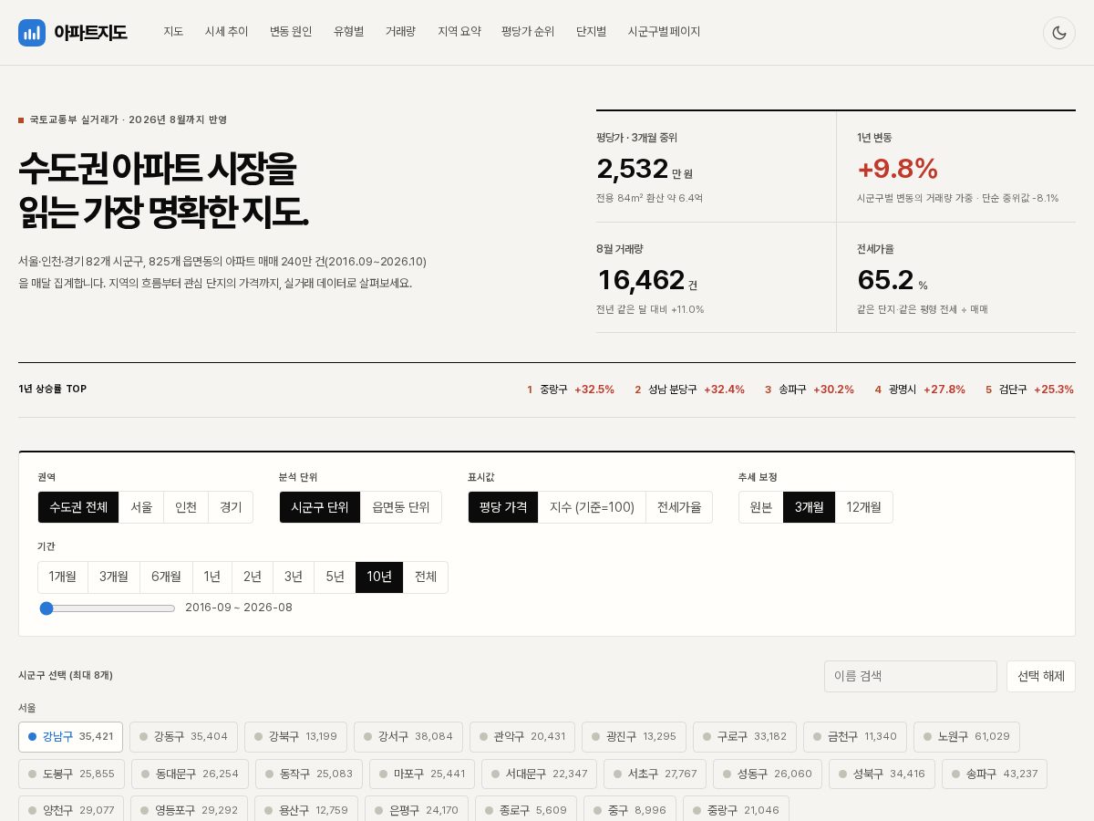Viewport: 1094px width, 821px height.
Task: Navigate to 단지별 section
Action: click(591, 32)
